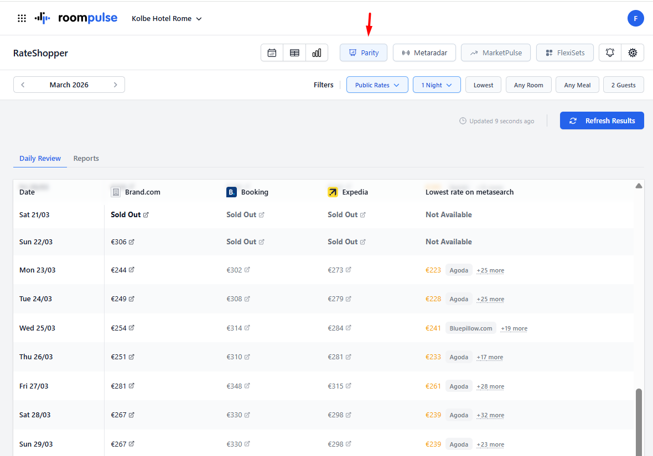Viewport: 653px width, 456px height.
Task: Open Brand.com Sold Out link for Sat 21/03
Action: pyautogui.click(x=146, y=215)
